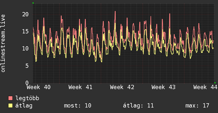The height and width of the screenshot is (113, 218).
Task: Click the Week 42 axis label
Action: click(122, 87)
